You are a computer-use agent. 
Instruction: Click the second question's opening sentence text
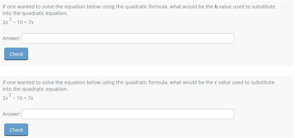pyautogui.click(x=139, y=82)
